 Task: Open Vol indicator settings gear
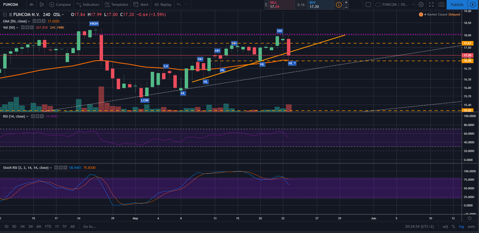pyautogui.click(x=27, y=27)
